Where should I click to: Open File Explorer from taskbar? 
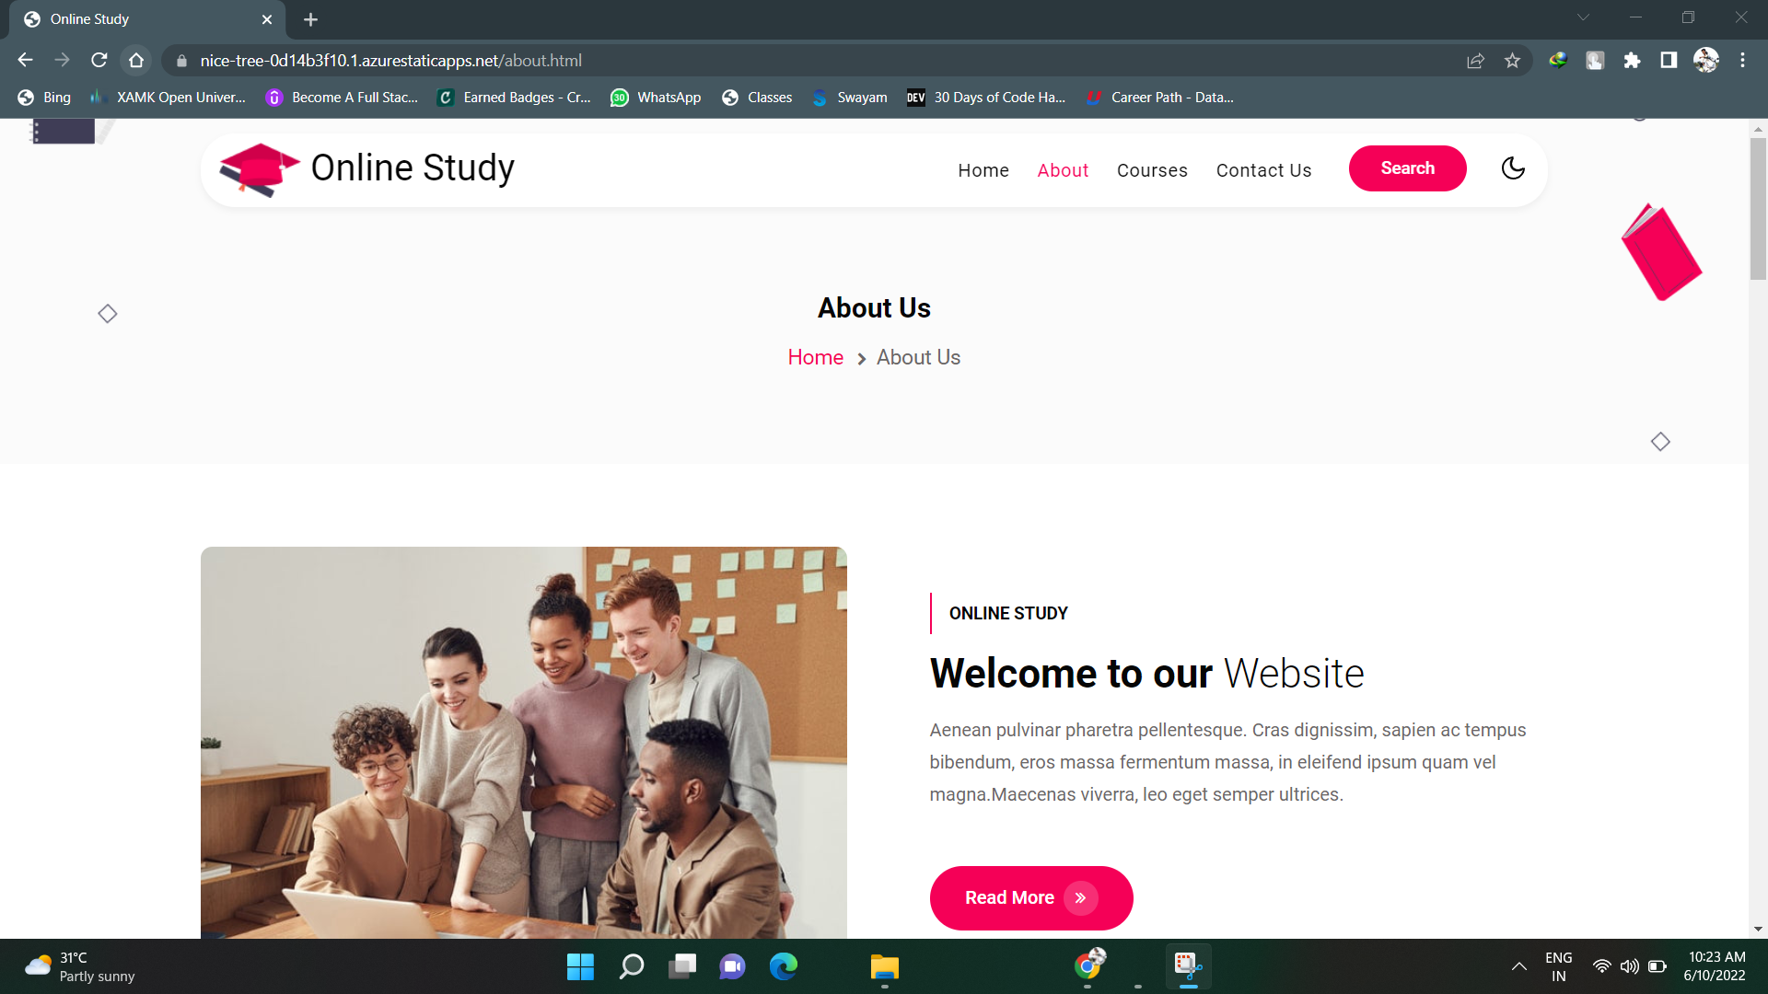coord(885,966)
